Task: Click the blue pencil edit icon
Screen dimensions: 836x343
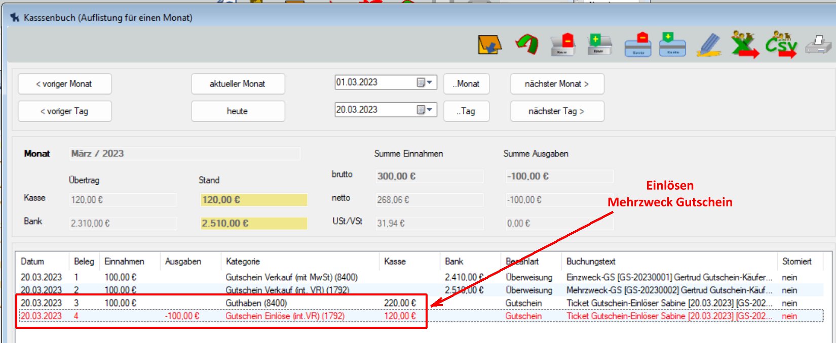Action: 709,45
